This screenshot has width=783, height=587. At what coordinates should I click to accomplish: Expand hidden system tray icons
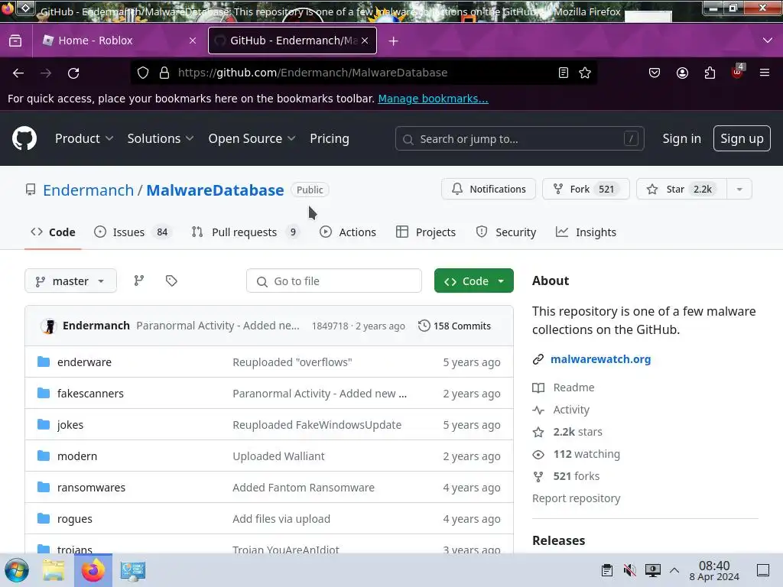pyautogui.click(x=674, y=570)
